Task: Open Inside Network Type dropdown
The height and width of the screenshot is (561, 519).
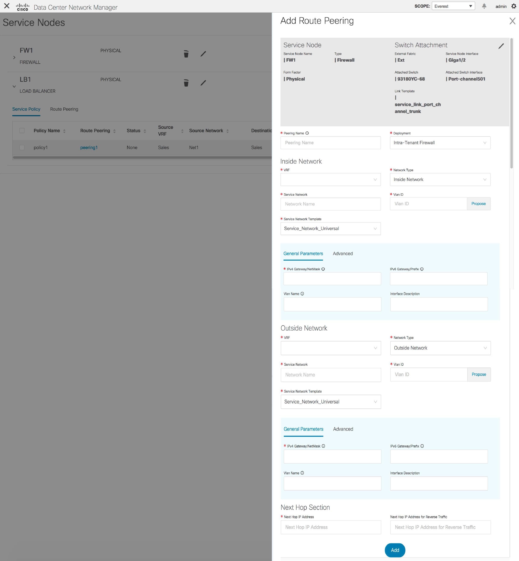Action: pyautogui.click(x=440, y=180)
